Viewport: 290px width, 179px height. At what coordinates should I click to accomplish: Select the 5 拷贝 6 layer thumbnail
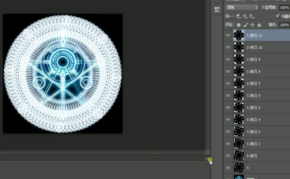click(239, 96)
